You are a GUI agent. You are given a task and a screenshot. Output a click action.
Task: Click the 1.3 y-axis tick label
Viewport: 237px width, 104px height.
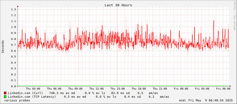click(x=13, y=9)
